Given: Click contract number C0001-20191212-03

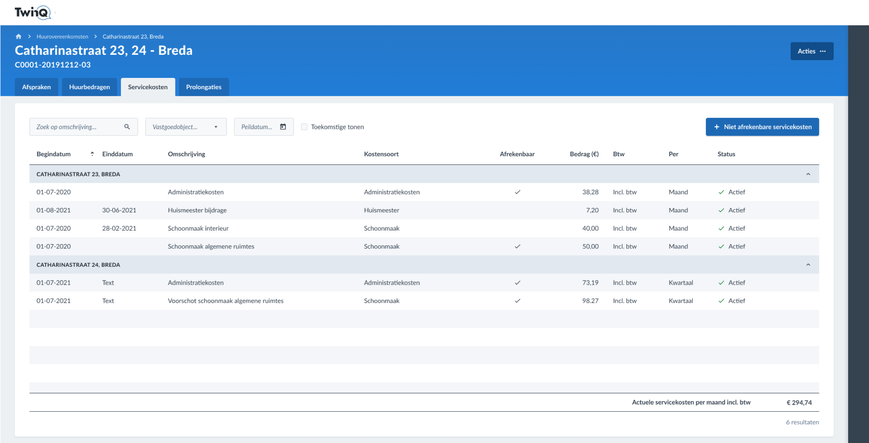Looking at the screenshot, I should tap(53, 65).
